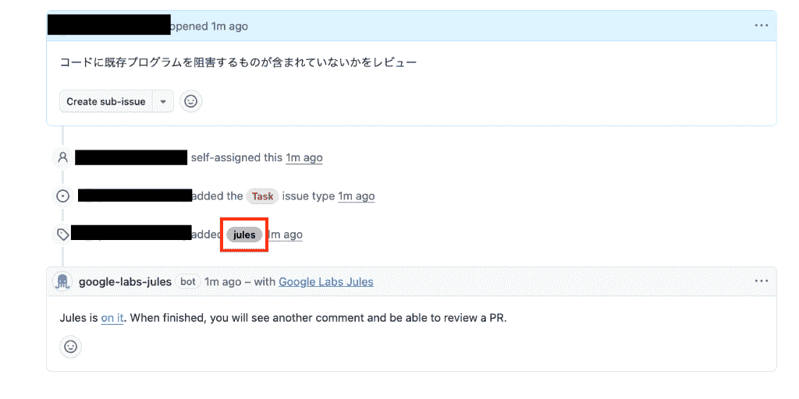Click the Jules comment 1m ago timestamp

(x=222, y=281)
